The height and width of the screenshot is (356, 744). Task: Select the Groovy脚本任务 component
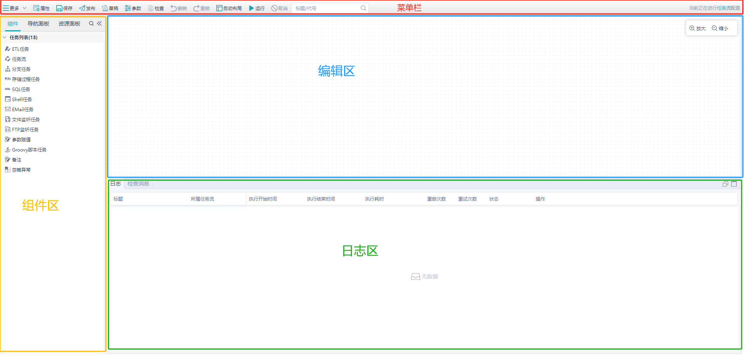click(x=29, y=149)
